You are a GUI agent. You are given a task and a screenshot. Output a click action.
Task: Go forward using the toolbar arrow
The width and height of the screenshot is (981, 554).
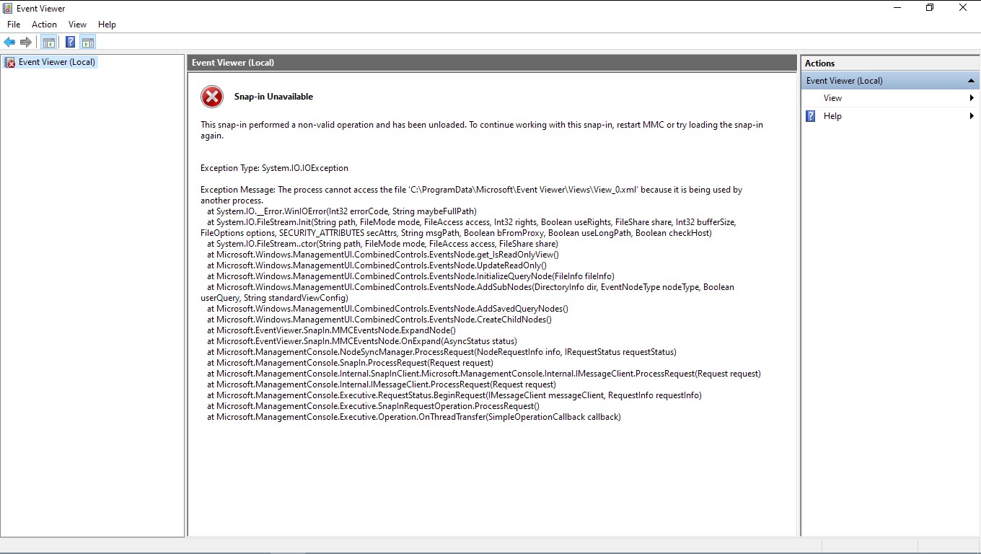[x=26, y=43]
